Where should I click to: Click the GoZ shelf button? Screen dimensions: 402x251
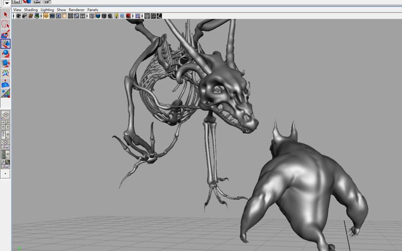(x=17, y=2)
